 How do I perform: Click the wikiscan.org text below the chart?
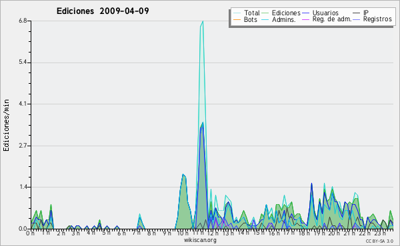click(200, 240)
